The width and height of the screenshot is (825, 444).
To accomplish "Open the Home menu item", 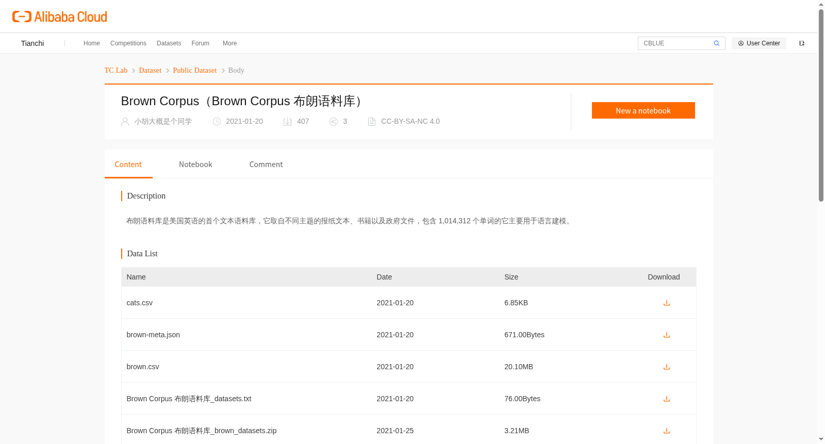I will (x=92, y=43).
